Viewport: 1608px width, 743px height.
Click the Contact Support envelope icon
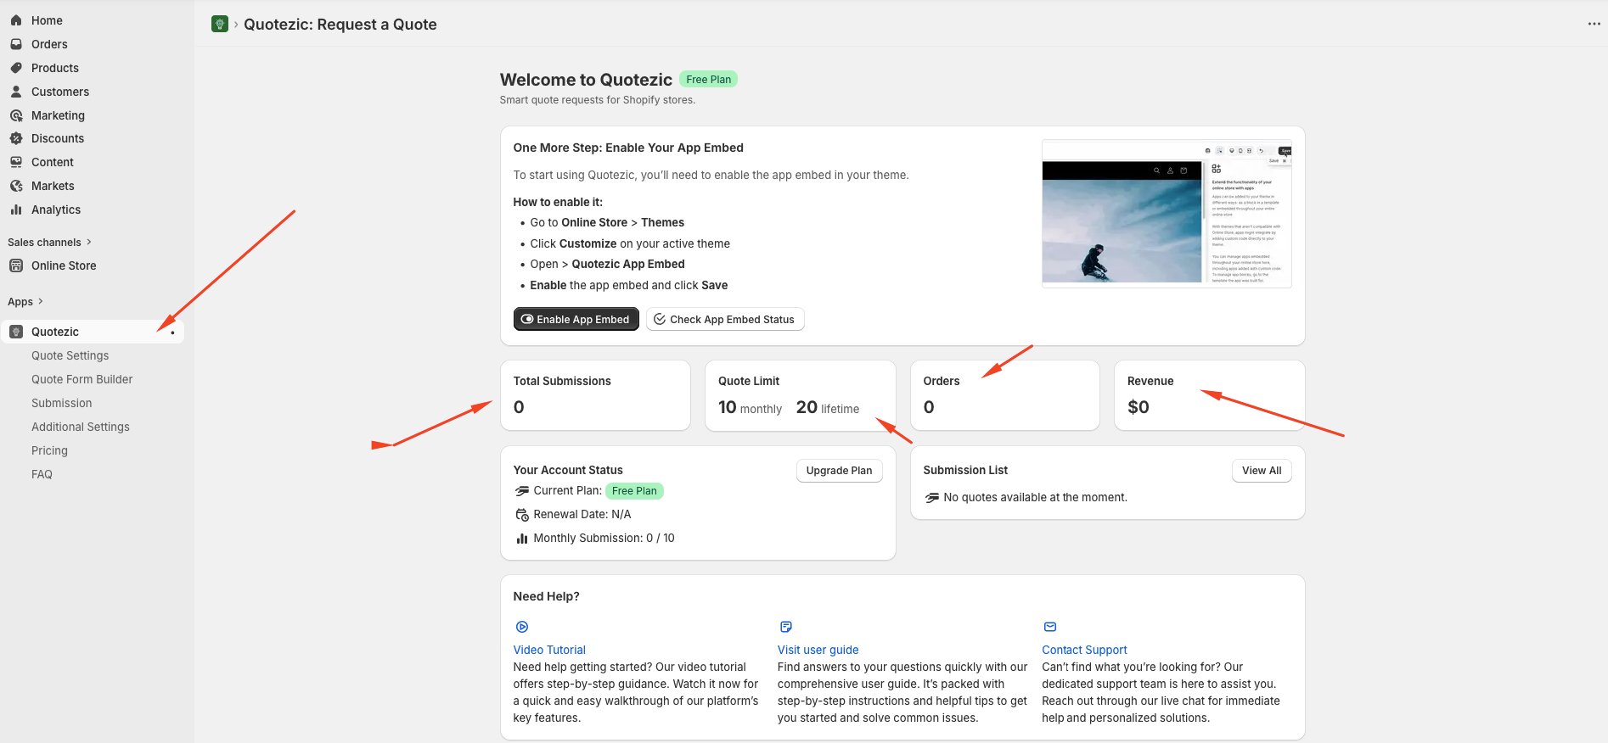pos(1050,627)
